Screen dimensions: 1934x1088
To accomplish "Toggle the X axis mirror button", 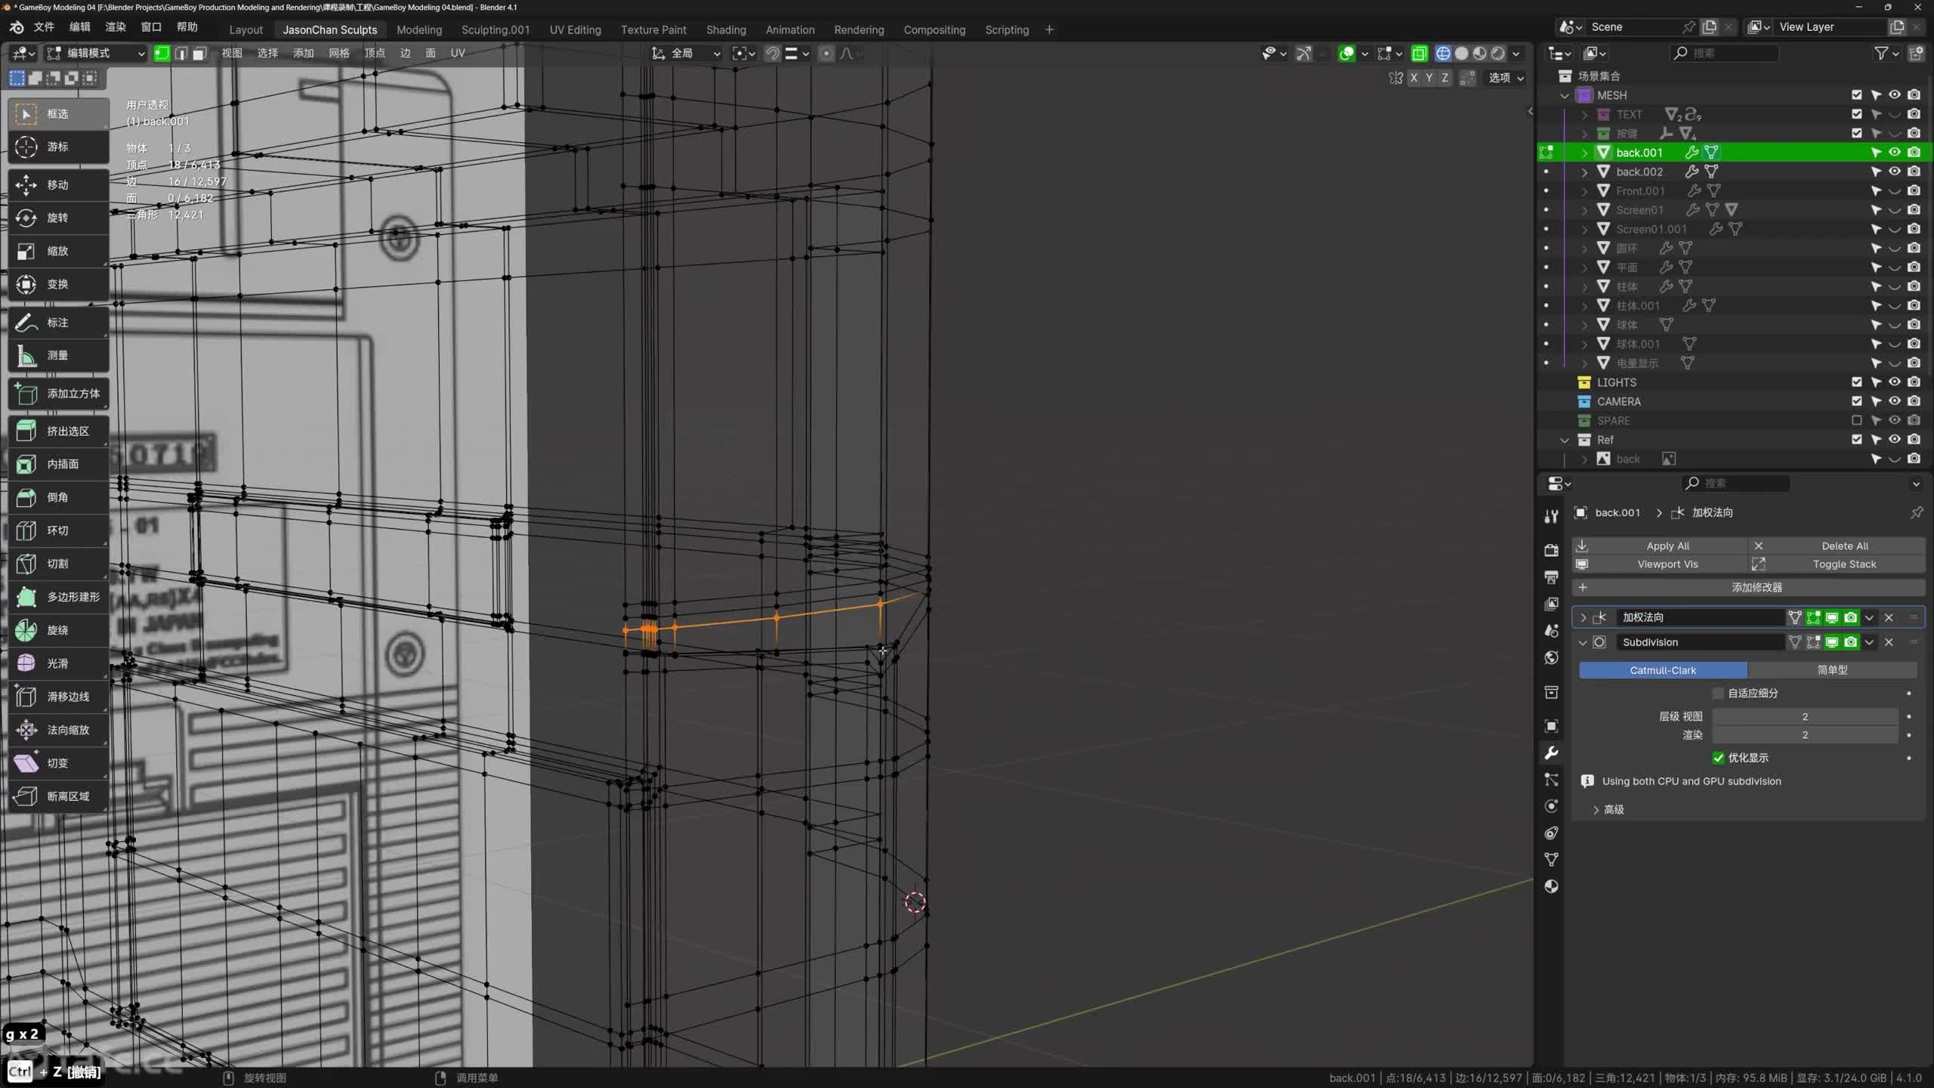I will pos(1413,78).
